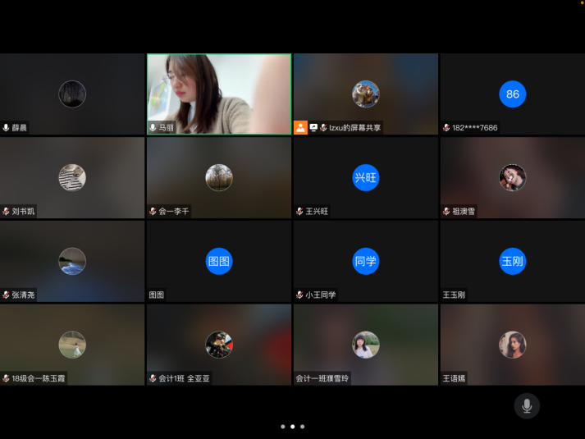Toggle the floating microphone button
The image size is (585, 439).
(x=527, y=405)
